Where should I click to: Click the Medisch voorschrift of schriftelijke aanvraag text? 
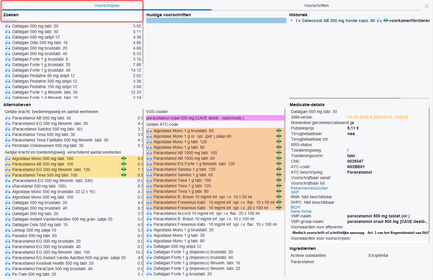pos(360,232)
